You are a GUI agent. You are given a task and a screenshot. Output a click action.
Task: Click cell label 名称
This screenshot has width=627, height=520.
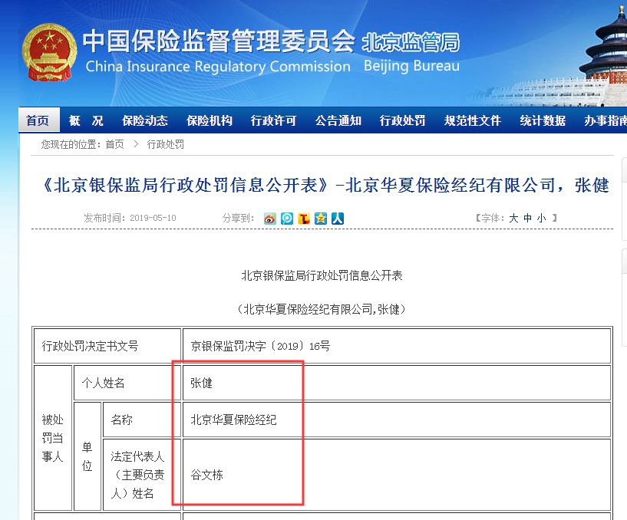coord(142,420)
